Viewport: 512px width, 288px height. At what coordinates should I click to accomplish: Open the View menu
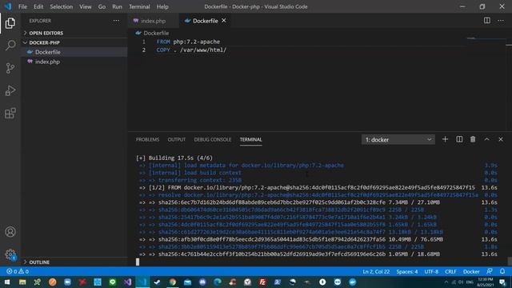86,6
